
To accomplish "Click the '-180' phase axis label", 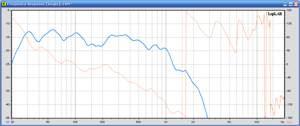I will (289, 118).
